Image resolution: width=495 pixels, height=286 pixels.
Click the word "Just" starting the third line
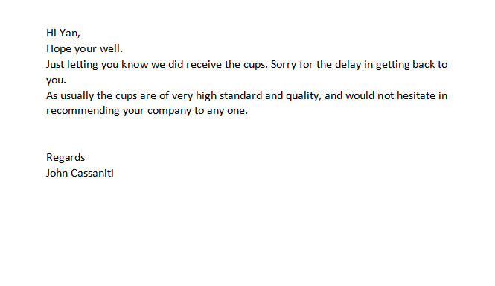point(55,65)
